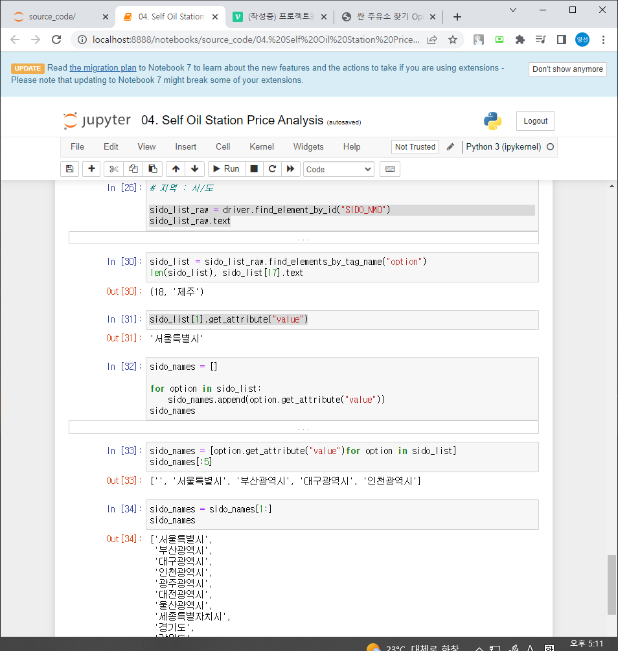Click output text '서울특별시' of Out[31]

pyautogui.click(x=176, y=338)
